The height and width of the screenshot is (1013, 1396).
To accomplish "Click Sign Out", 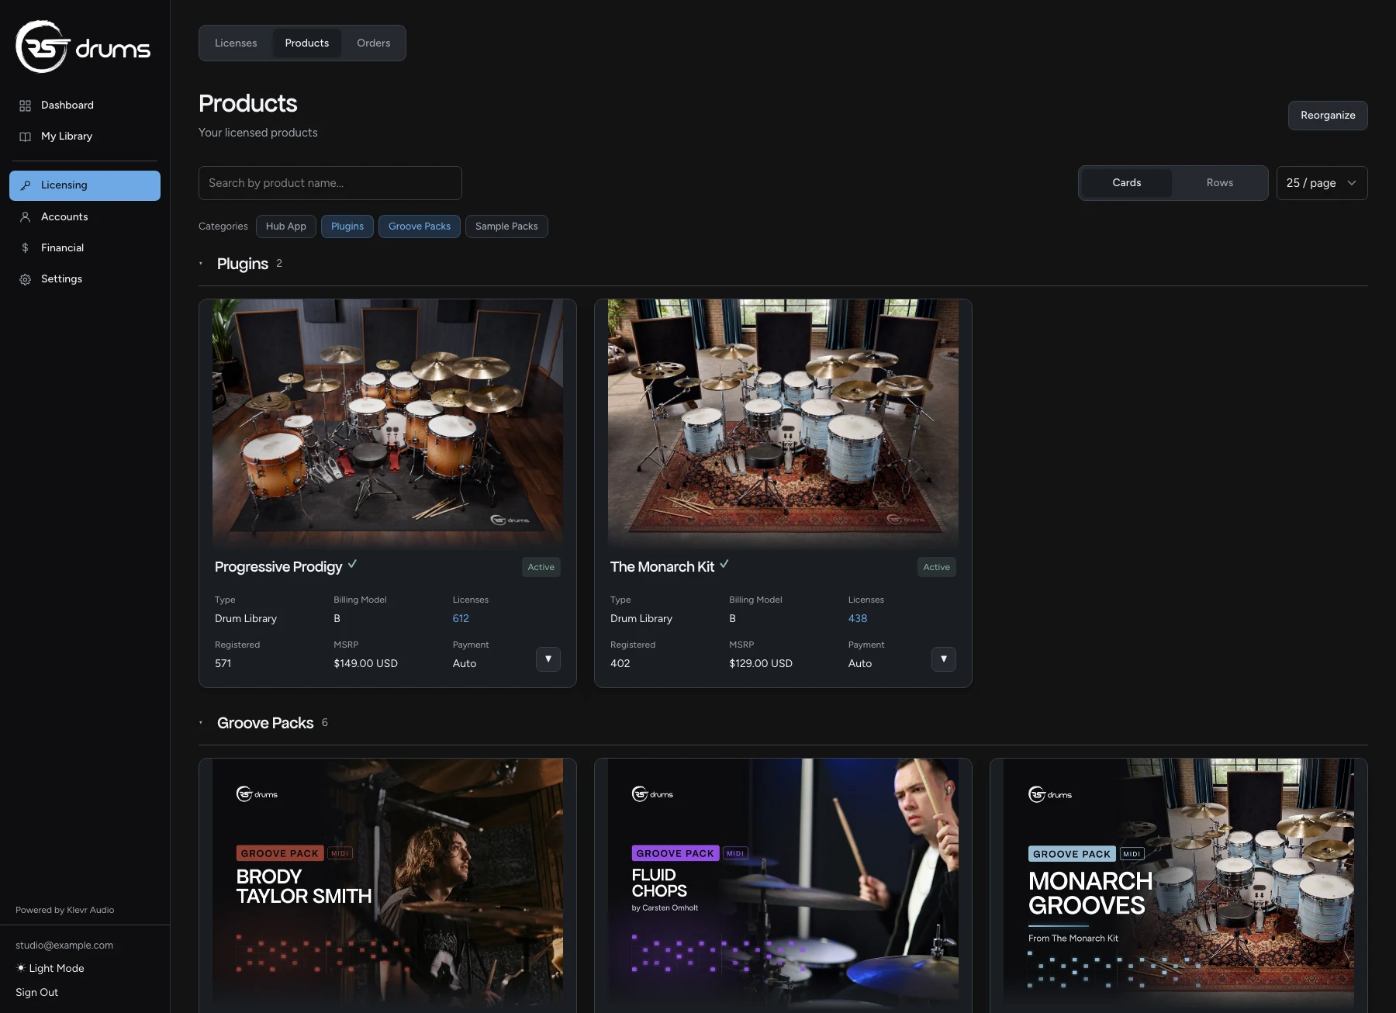I will click(x=37, y=993).
